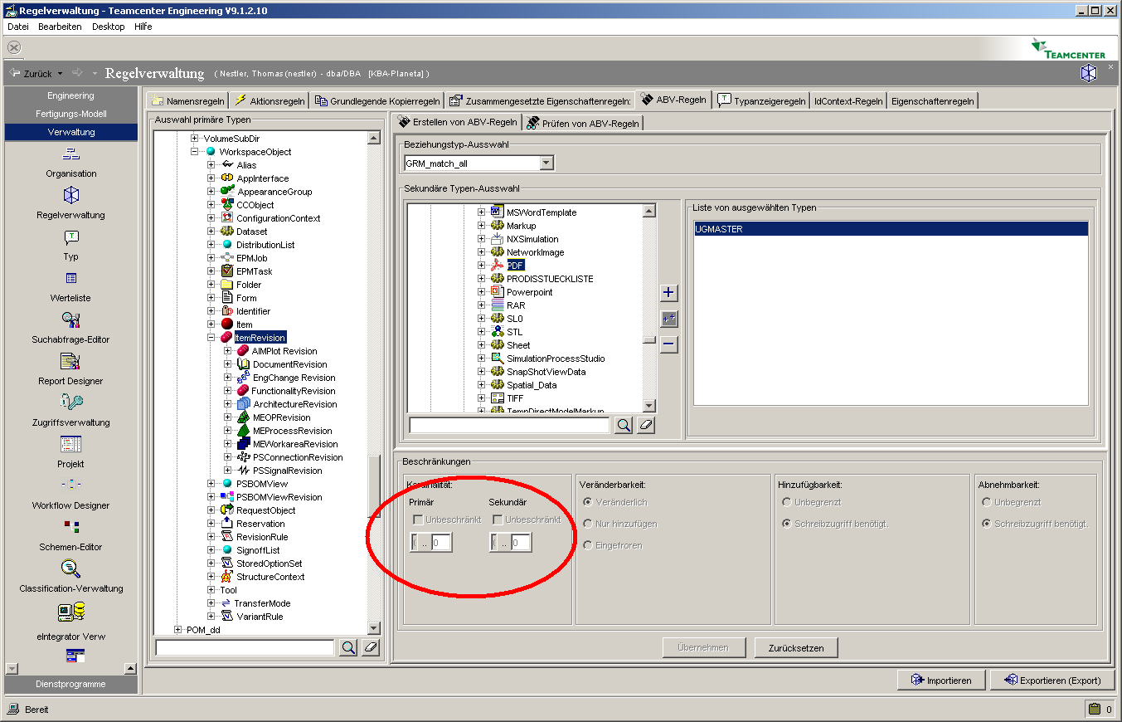Select the Veränderlich radio button
Image resolution: width=1122 pixels, height=722 pixels.
pyautogui.click(x=588, y=502)
